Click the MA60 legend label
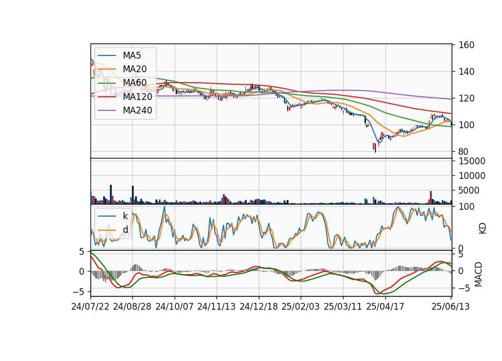 tap(134, 83)
